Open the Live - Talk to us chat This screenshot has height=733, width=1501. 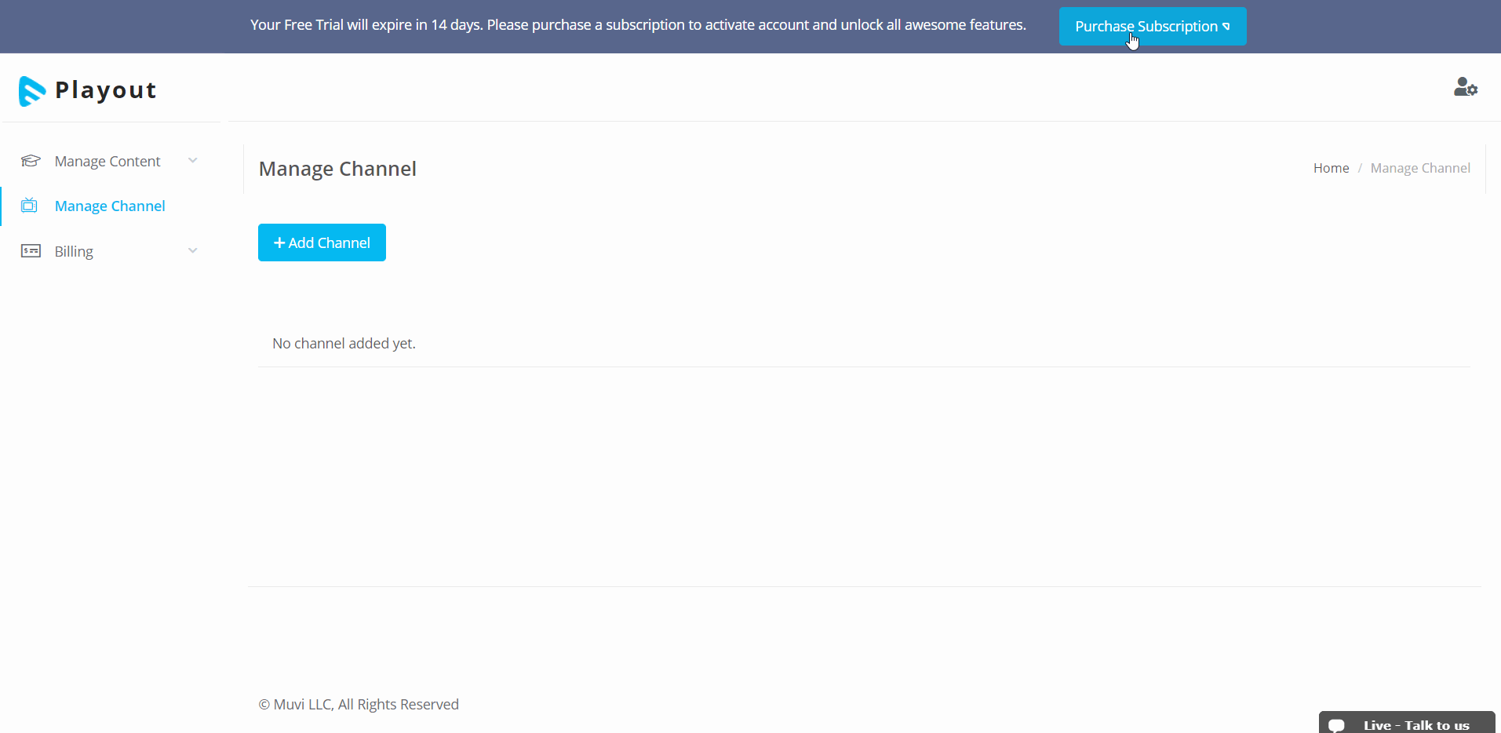[x=1407, y=724]
